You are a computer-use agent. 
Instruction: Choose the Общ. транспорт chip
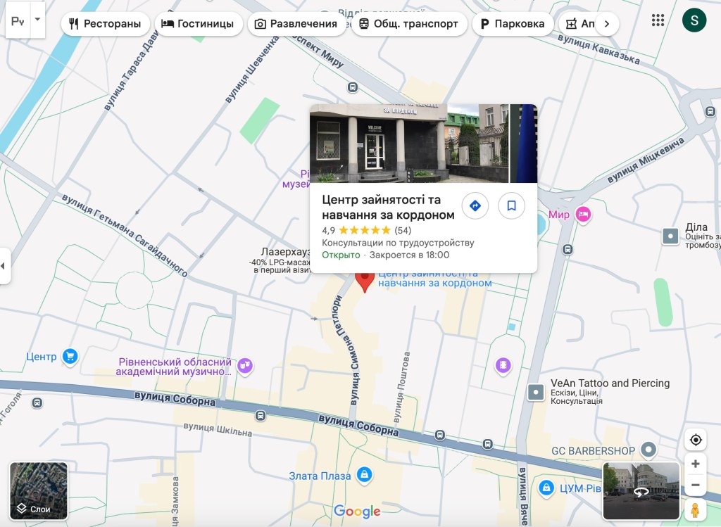[408, 24]
